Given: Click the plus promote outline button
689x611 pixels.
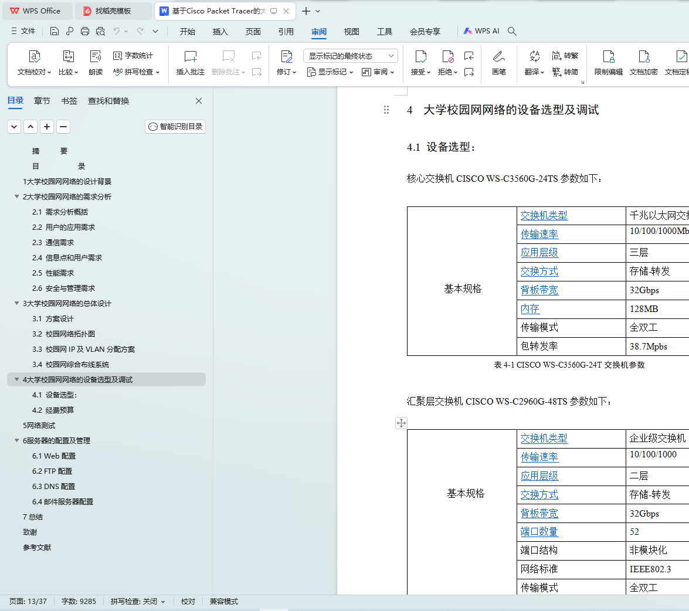Looking at the screenshot, I should coord(47,127).
